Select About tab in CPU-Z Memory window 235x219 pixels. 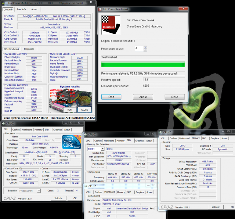(x=224, y=139)
